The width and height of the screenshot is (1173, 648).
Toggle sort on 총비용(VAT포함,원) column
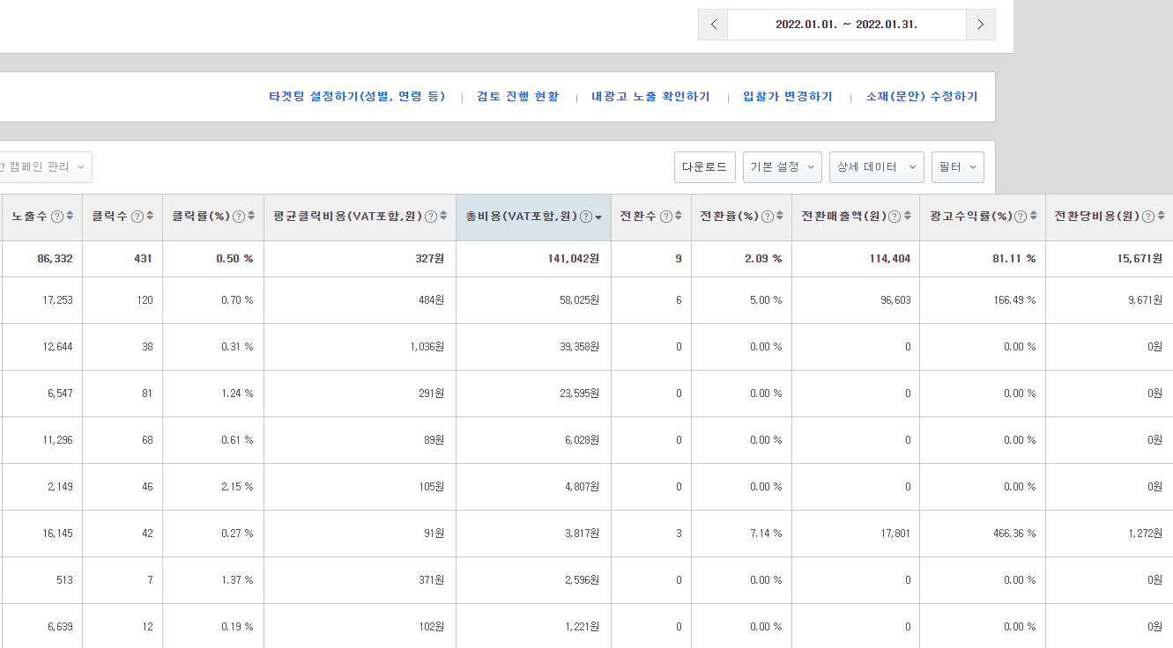pos(599,217)
